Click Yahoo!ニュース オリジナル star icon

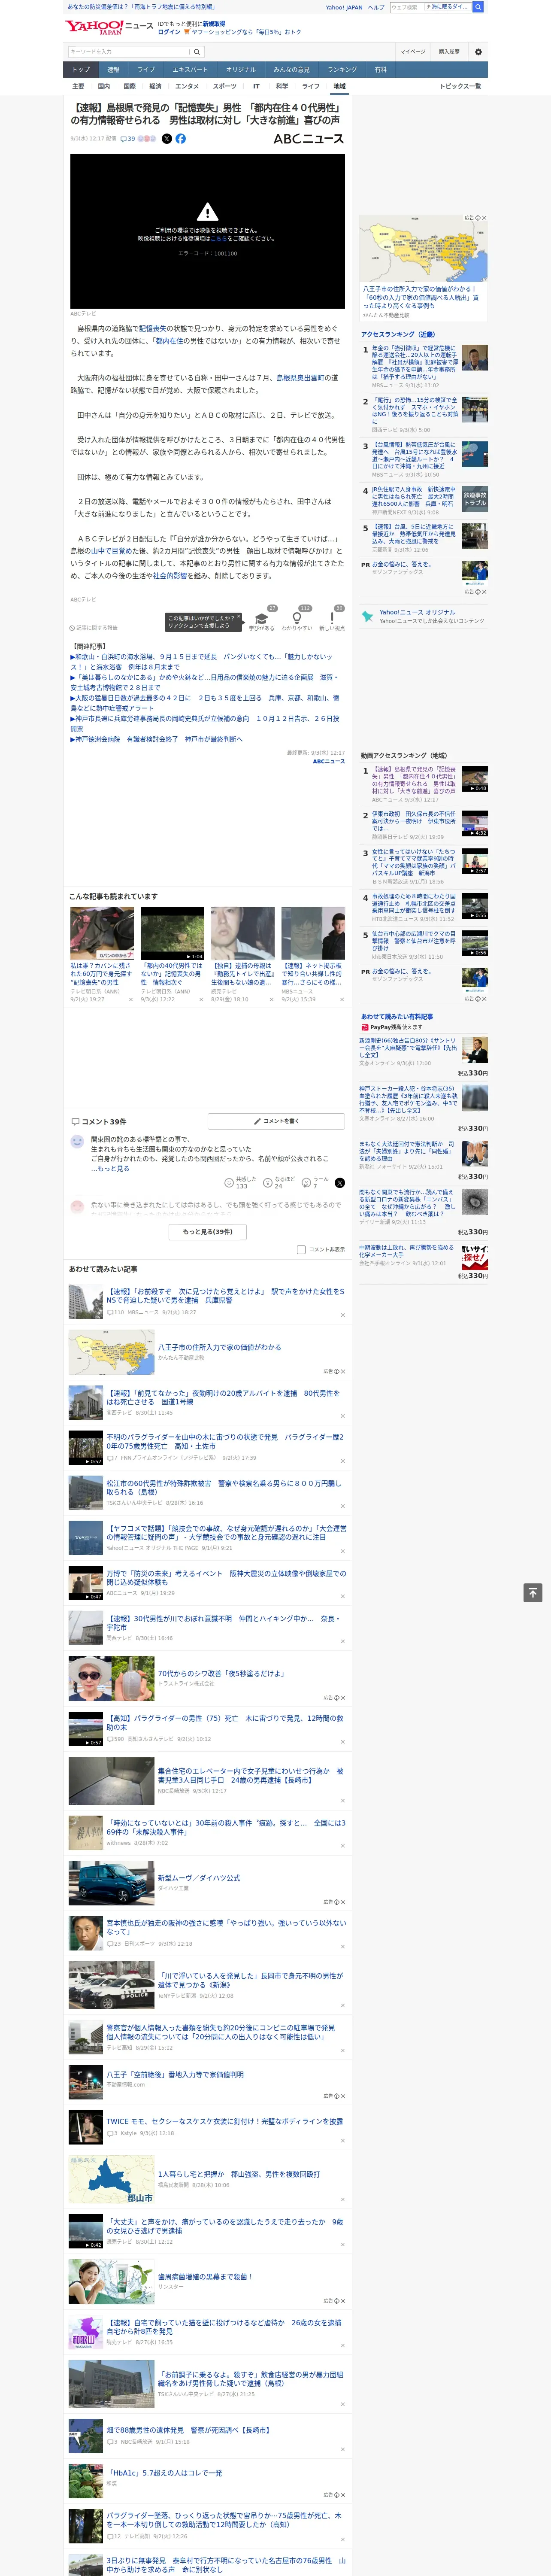click(x=368, y=617)
